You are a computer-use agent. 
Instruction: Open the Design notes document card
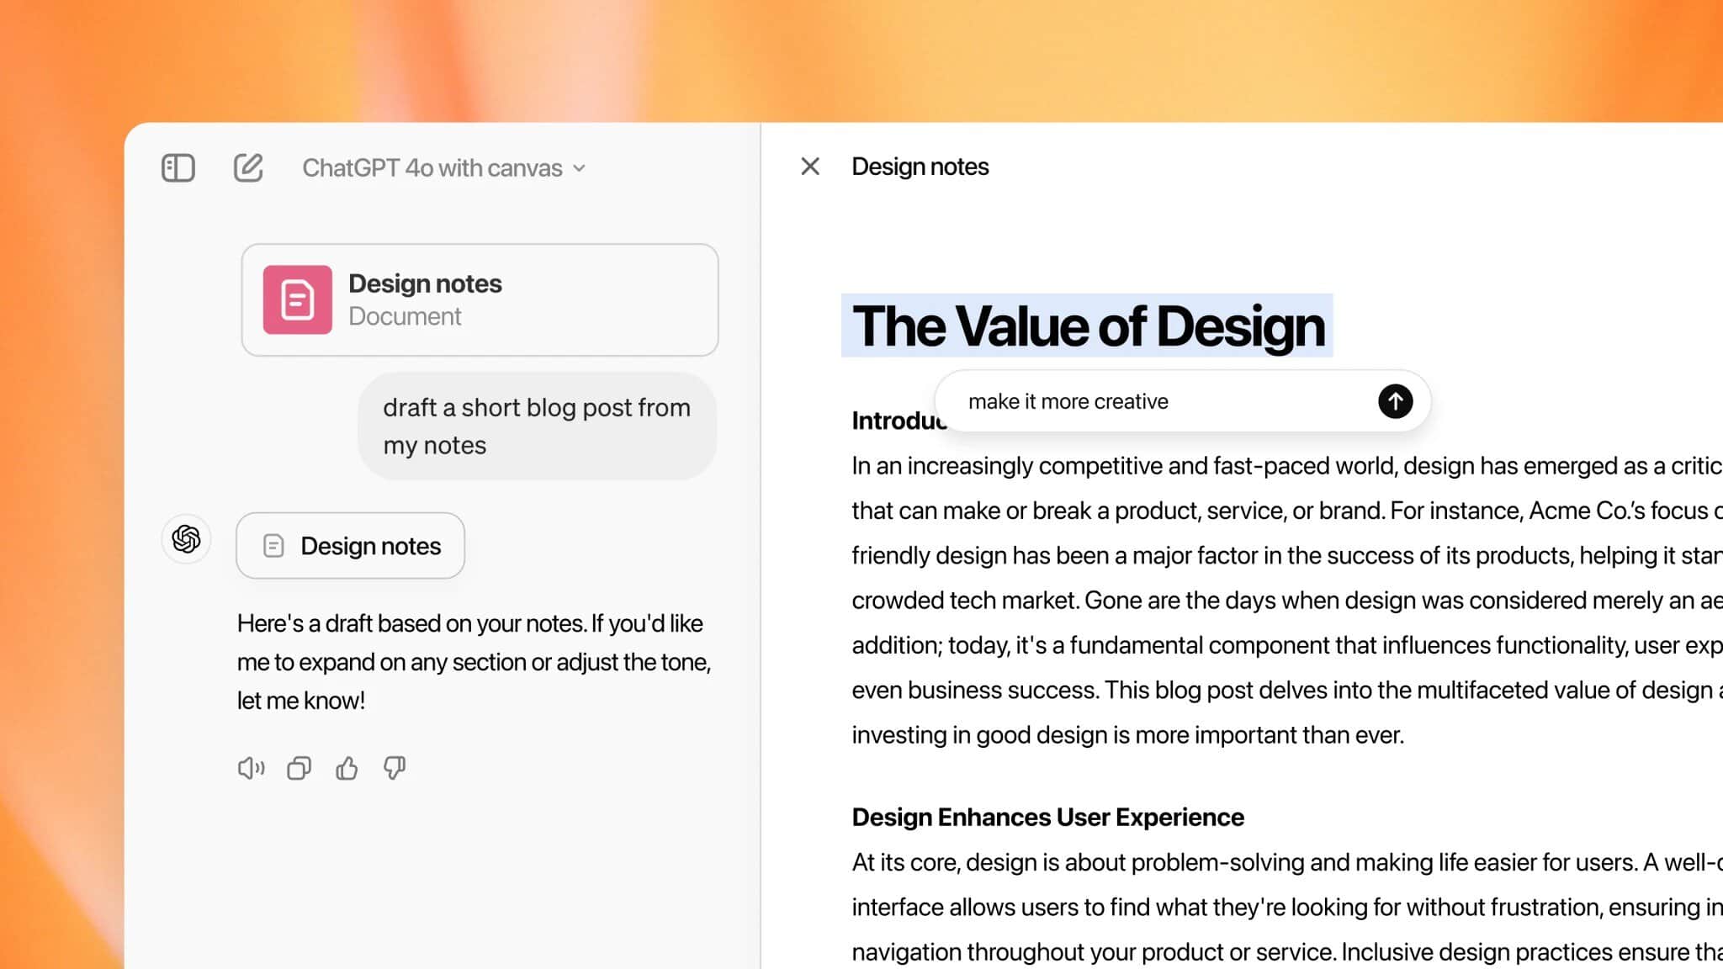pos(480,299)
